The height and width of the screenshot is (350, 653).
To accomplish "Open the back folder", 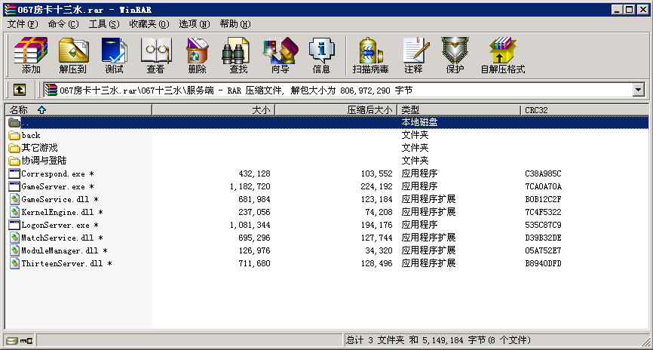I will (x=31, y=135).
